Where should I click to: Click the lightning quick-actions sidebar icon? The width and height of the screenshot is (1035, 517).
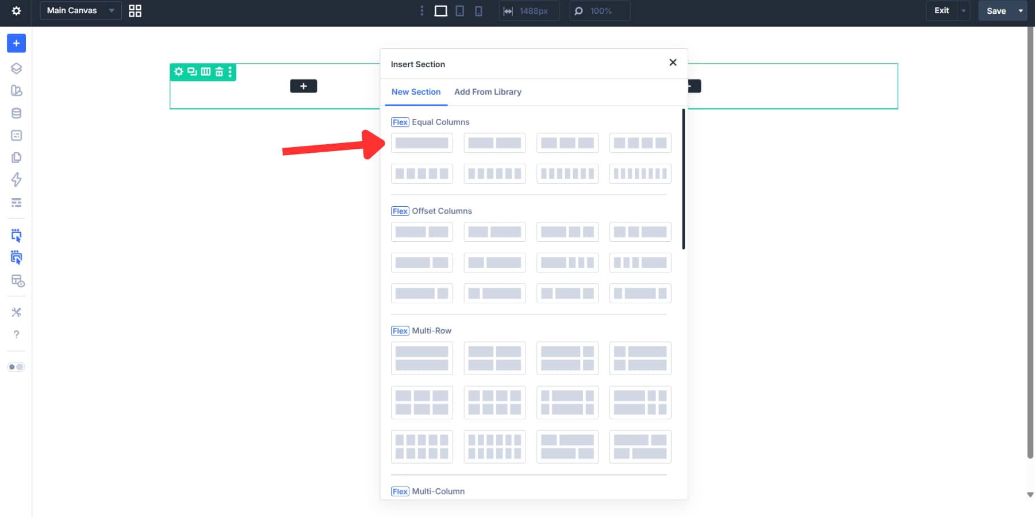(x=16, y=180)
